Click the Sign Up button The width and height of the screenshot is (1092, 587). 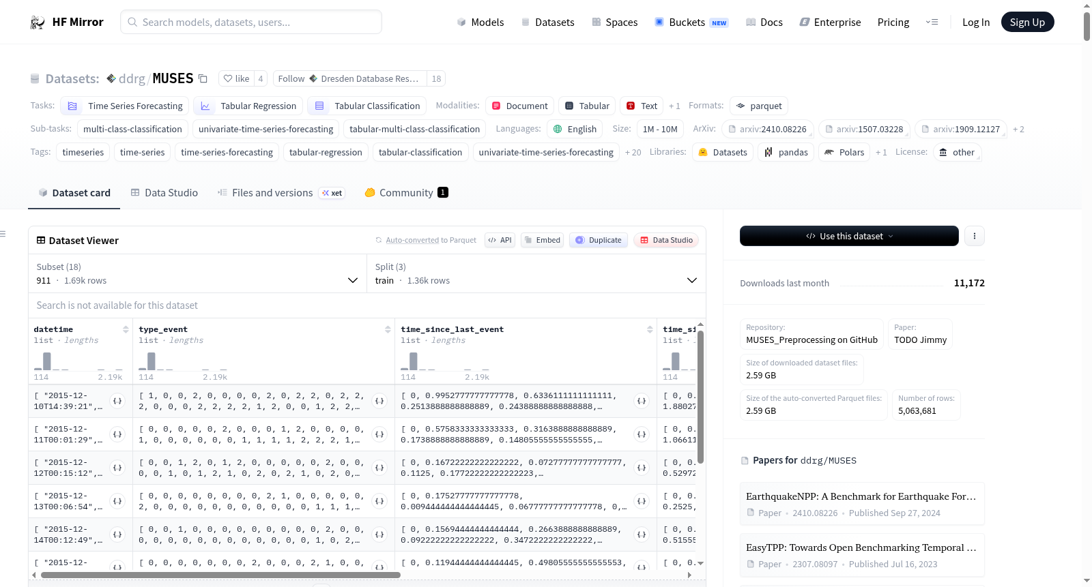1027,22
